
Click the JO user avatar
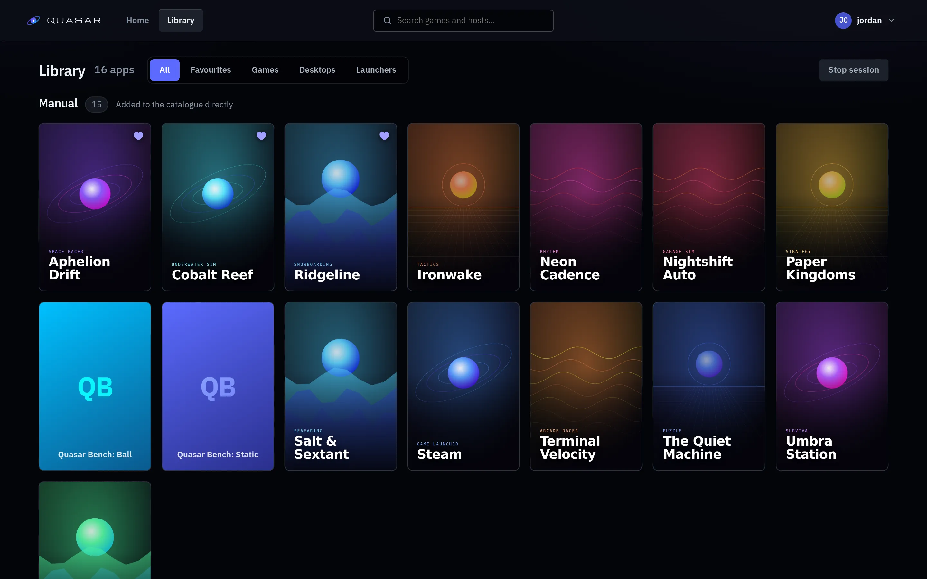click(x=843, y=20)
